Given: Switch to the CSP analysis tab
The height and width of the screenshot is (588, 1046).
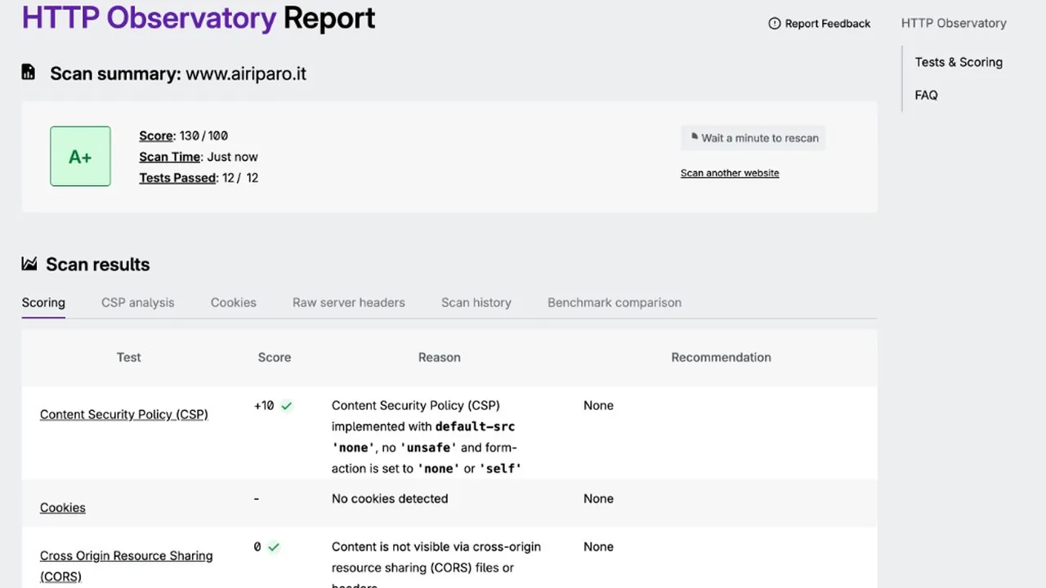Looking at the screenshot, I should (x=137, y=302).
